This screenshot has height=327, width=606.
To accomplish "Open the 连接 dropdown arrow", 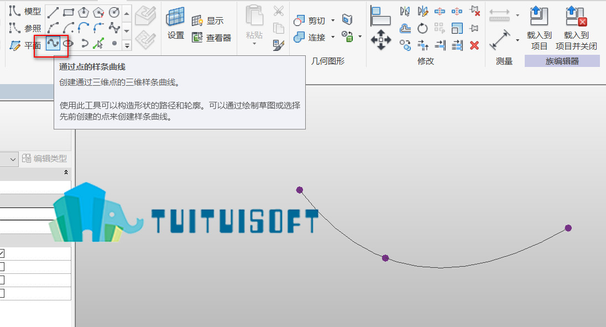I will [x=333, y=37].
